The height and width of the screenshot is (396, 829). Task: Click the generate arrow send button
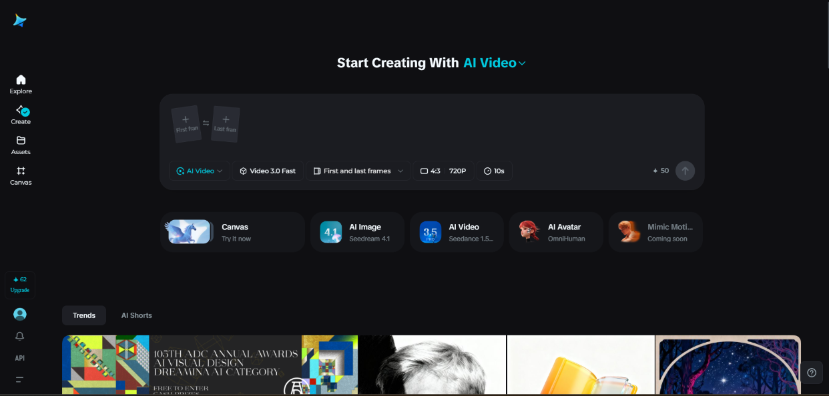685,171
